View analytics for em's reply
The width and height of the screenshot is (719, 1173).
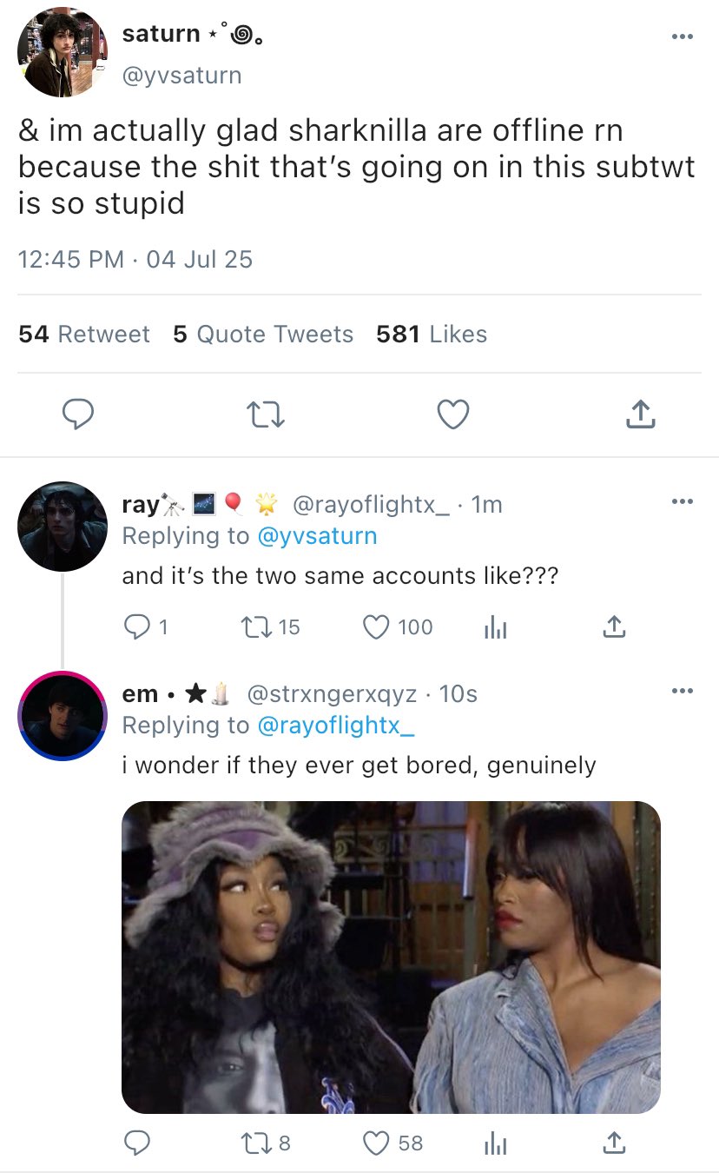tap(495, 1143)
